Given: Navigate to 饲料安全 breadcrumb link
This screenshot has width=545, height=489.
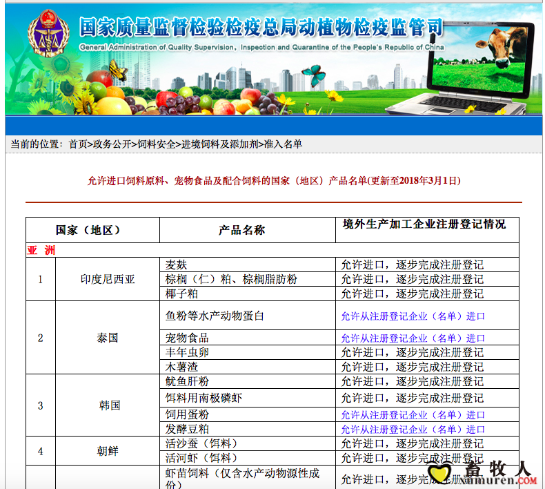Looking at the screenshot, I should click(x=156, y=144).
